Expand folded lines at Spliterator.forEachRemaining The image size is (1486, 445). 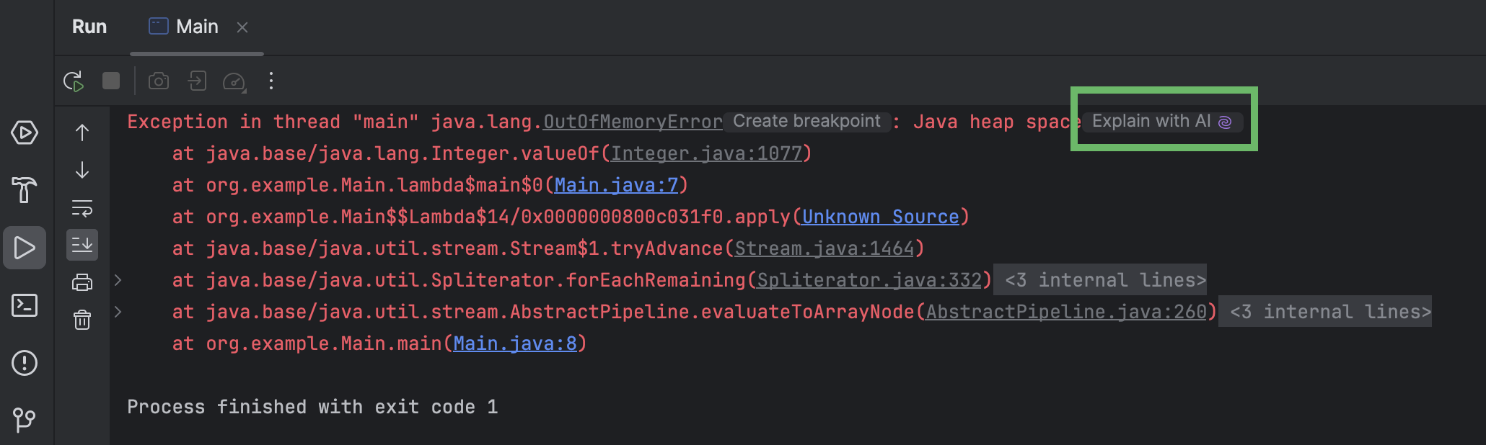click(118, 280)
